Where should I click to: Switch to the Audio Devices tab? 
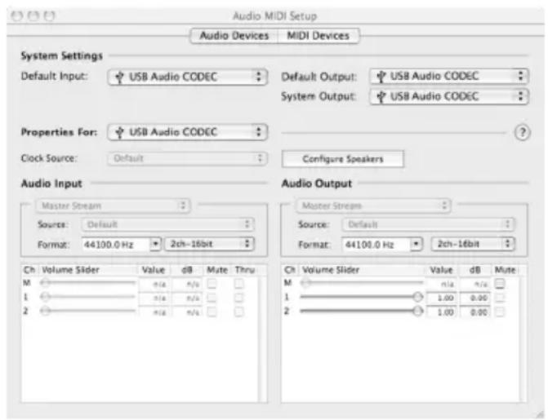pos(234,36)
